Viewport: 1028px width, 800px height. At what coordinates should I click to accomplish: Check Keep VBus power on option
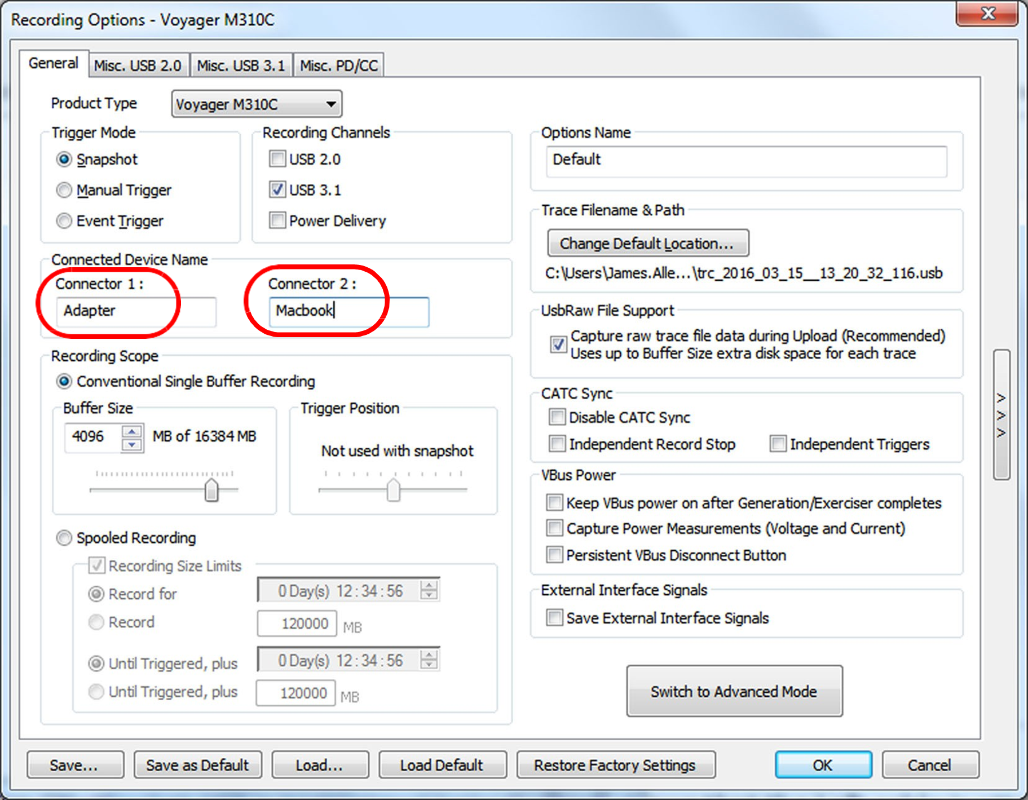(555, 502)
